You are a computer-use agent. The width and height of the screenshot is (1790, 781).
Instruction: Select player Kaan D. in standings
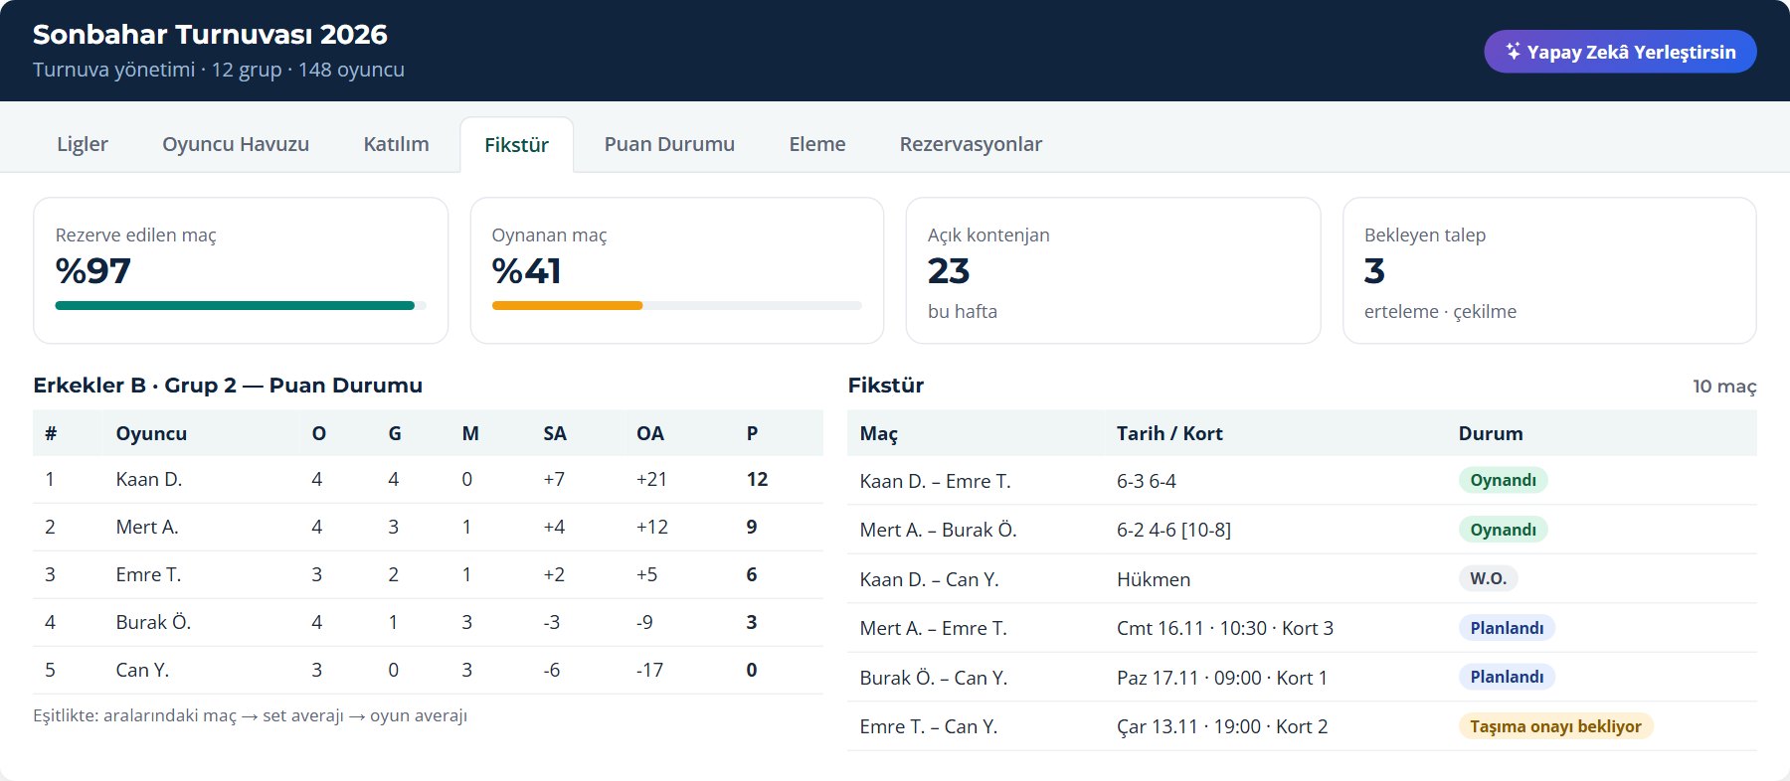(x=149, y=479)
